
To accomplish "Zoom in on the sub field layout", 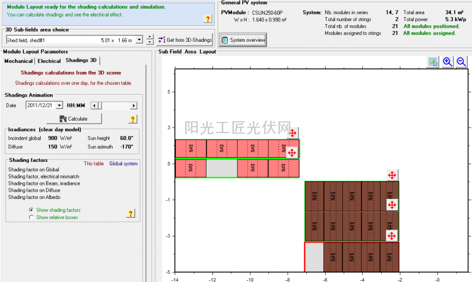I will (x=447, y=62).
